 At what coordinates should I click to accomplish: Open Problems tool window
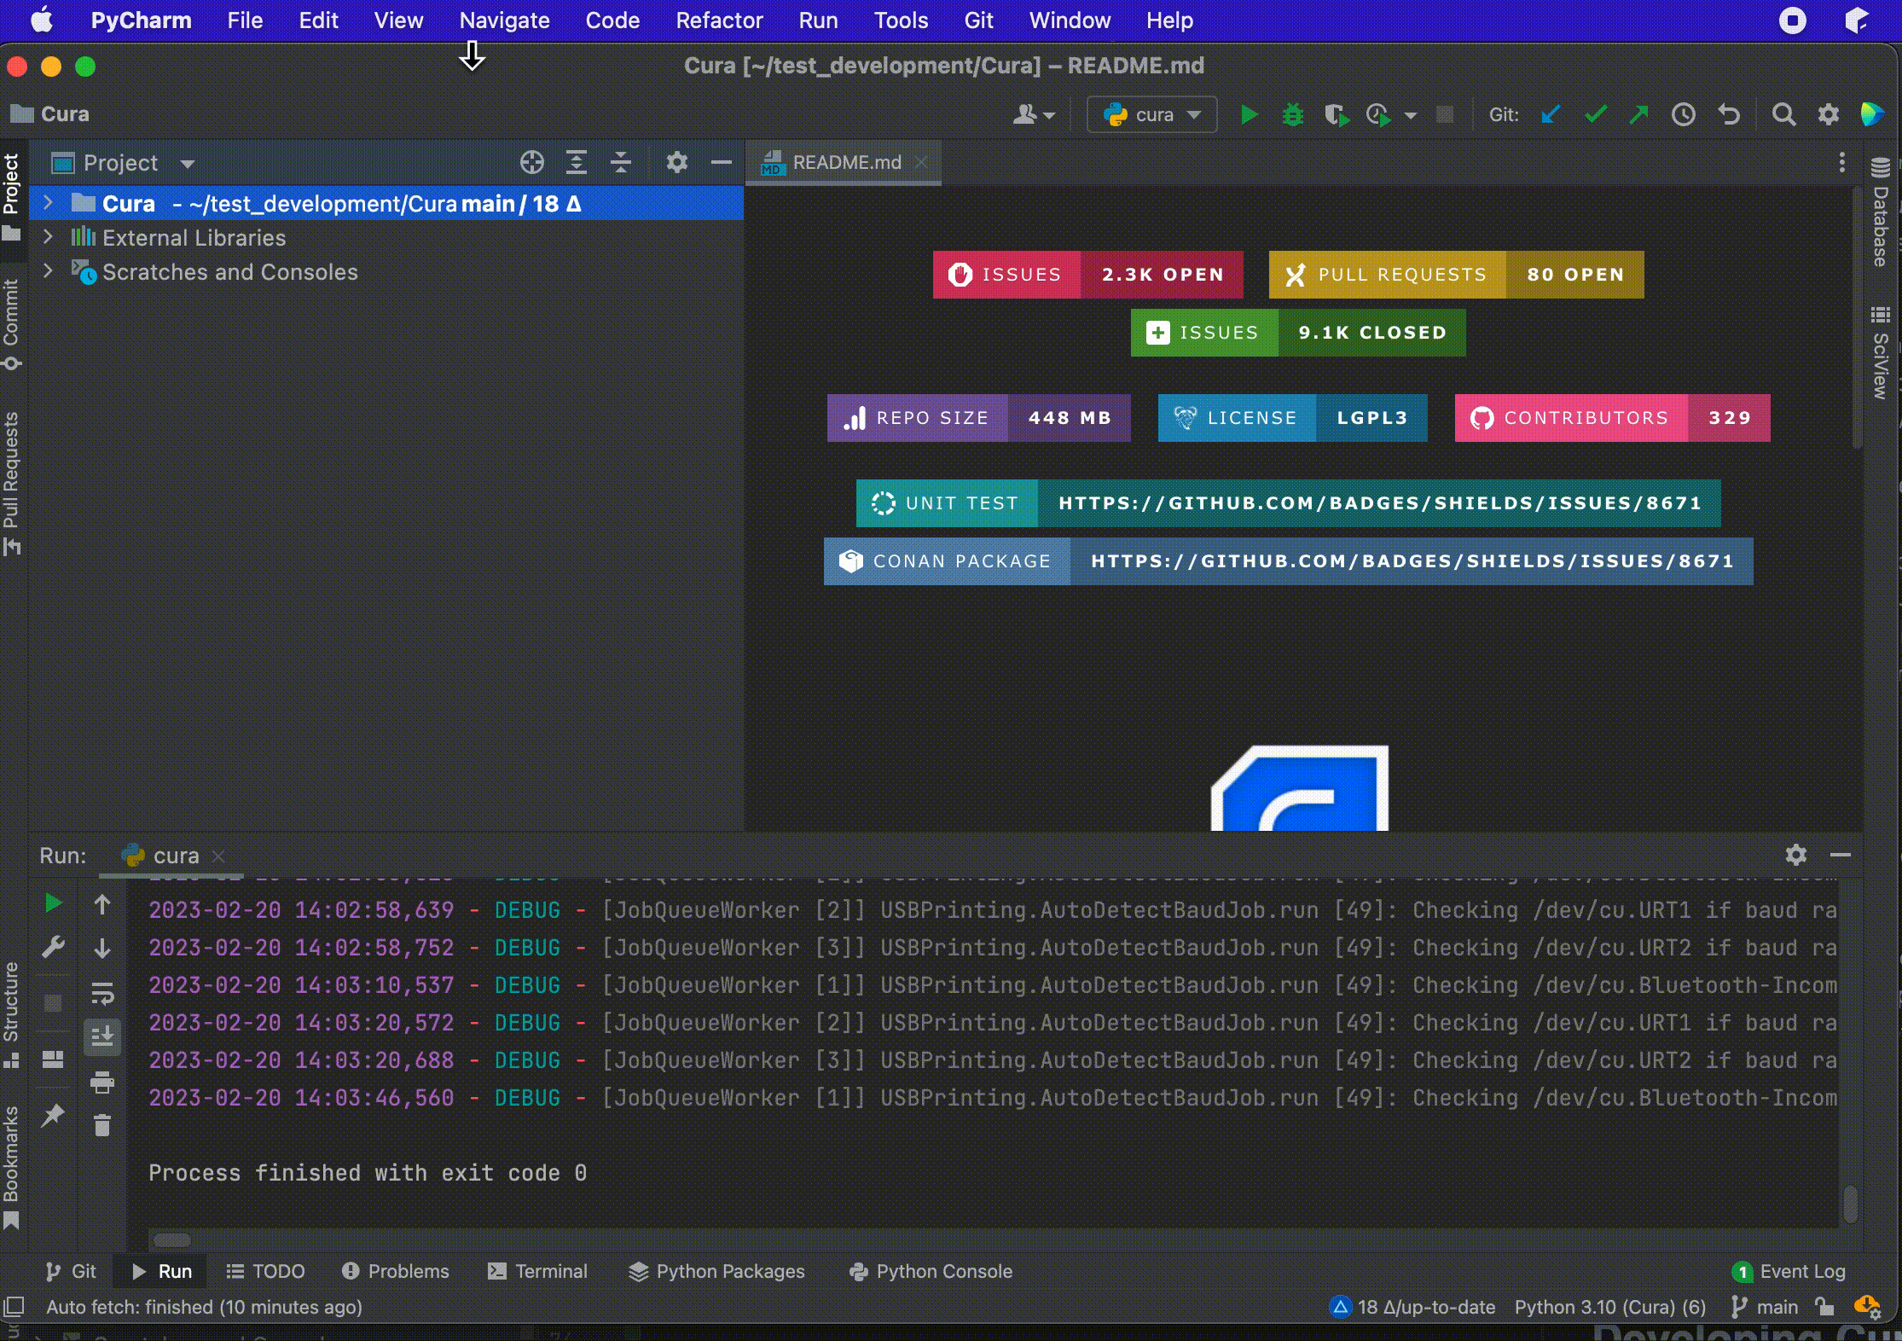tap(395, 1271)
